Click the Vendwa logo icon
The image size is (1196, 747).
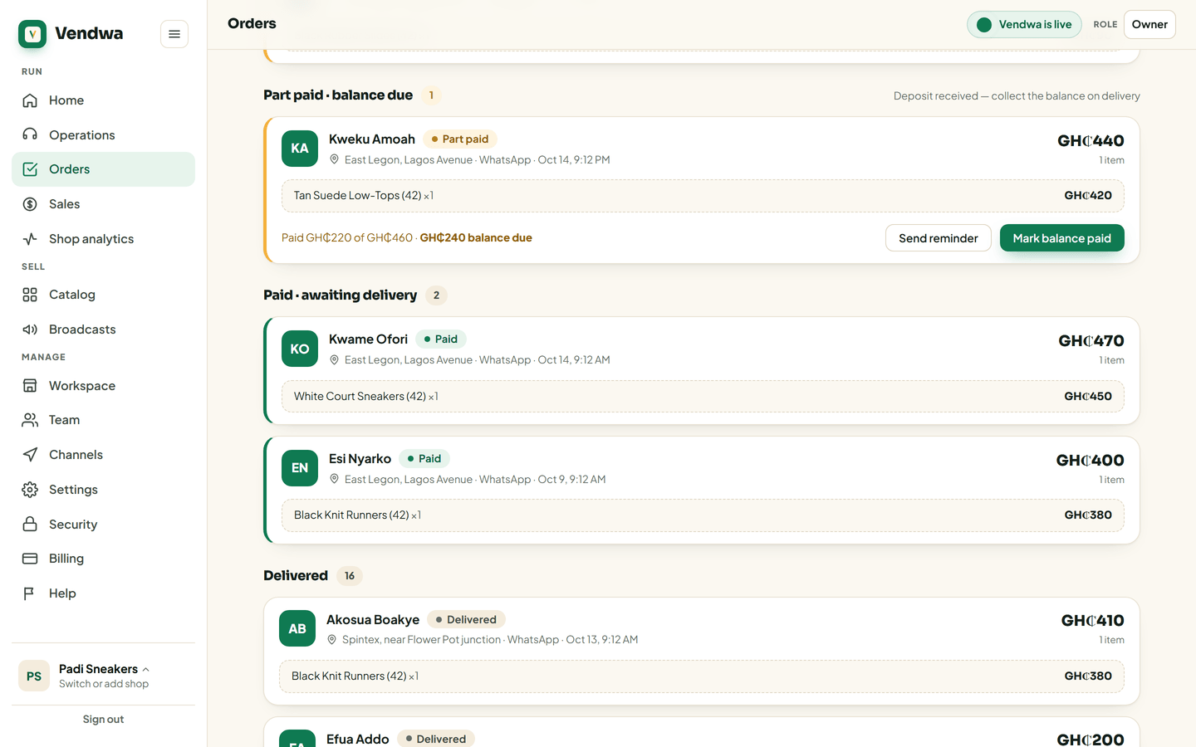[x=32, y=34]
